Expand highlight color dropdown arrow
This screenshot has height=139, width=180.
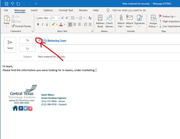pos(57,25)
